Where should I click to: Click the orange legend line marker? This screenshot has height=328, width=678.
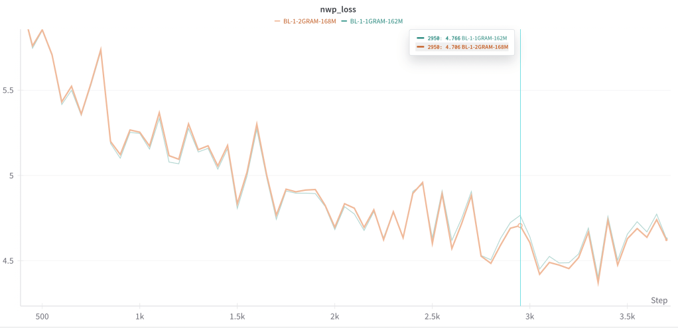pos(278,21)
